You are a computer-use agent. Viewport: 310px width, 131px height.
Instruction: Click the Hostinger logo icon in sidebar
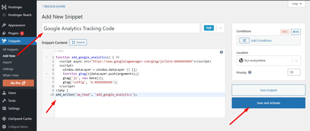click(x=4, y=7)
